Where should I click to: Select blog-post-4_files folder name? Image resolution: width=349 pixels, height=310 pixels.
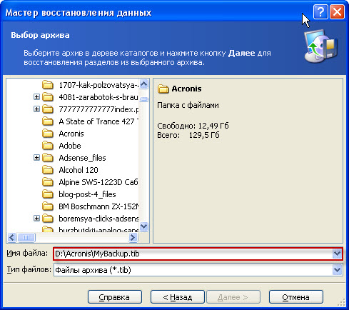click(87, 194)
